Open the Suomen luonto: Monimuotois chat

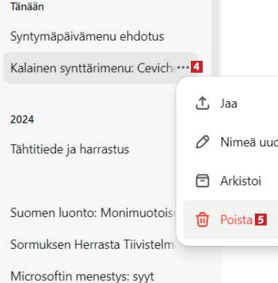click(92, 213)
